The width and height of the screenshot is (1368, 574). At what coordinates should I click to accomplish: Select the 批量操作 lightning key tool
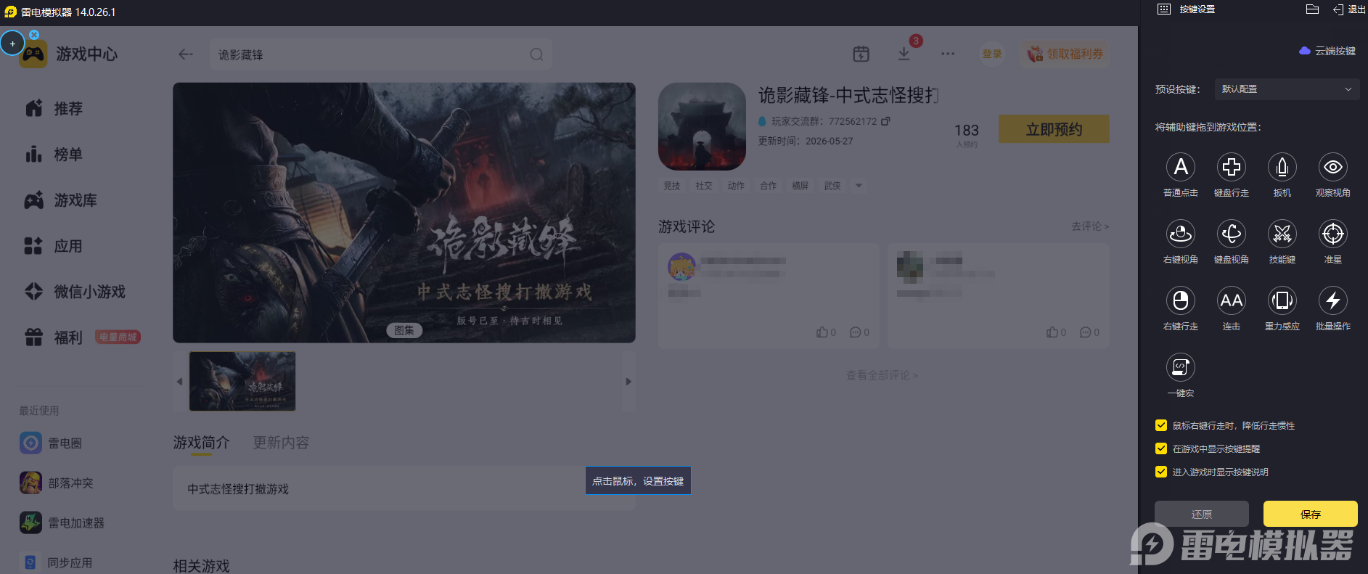[1333, 300]
